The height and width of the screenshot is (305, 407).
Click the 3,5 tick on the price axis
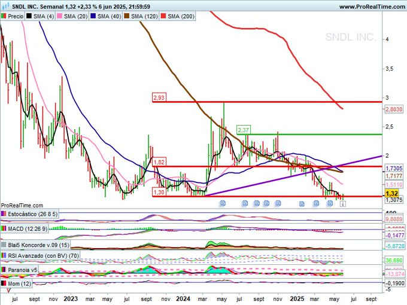[x=390, y=69]
